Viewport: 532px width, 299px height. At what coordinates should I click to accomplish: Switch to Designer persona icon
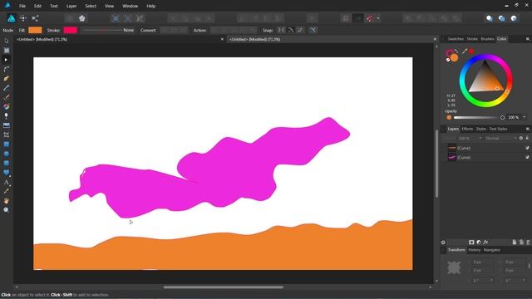point(11,18)
